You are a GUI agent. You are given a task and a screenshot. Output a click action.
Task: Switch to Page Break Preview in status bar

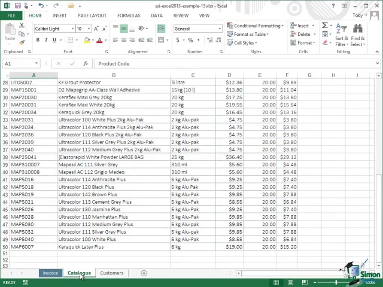(x=305, y=282)
